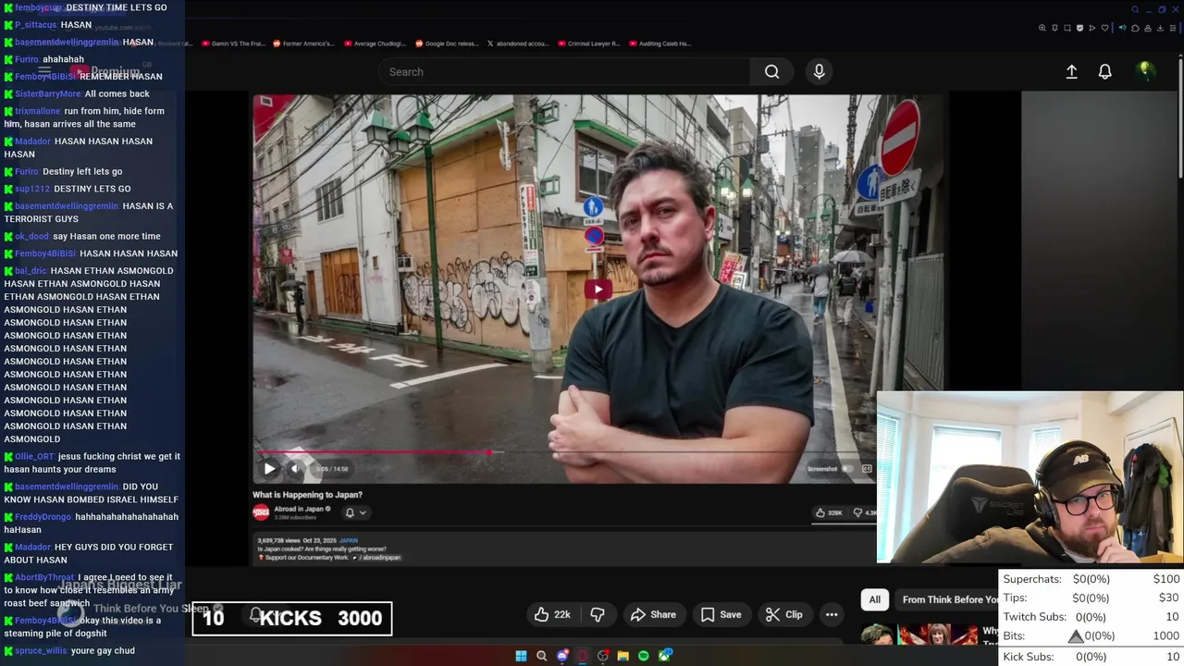Click the Save button
1184x666 pixels.
[x=721, y=614]
